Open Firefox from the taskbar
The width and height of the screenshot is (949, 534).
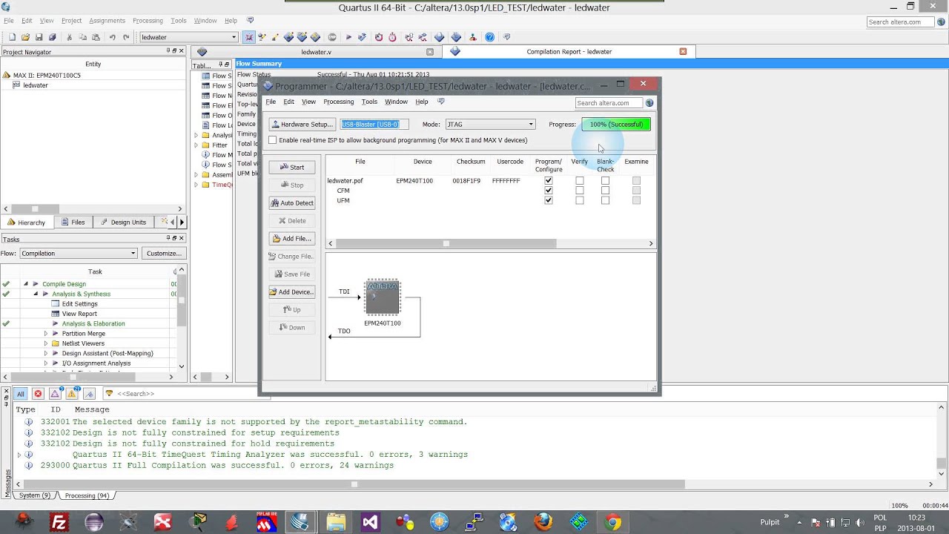[543, 522]
